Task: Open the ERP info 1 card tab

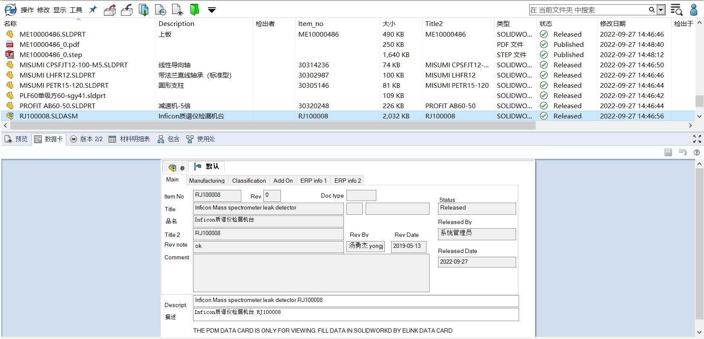Action: (313, 181)
